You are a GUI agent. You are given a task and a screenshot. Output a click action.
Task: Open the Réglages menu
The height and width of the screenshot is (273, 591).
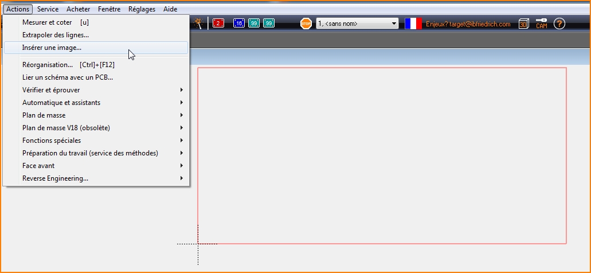click(x=142, y=9)
